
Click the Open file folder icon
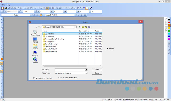click(x=6, y=8)
